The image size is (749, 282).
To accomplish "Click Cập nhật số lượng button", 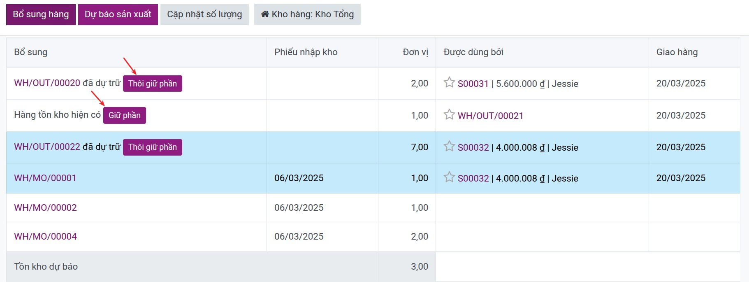I will (204, 14).
